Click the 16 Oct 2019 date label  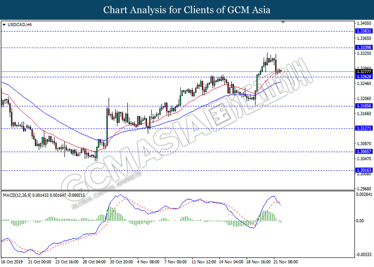point(12,262)
